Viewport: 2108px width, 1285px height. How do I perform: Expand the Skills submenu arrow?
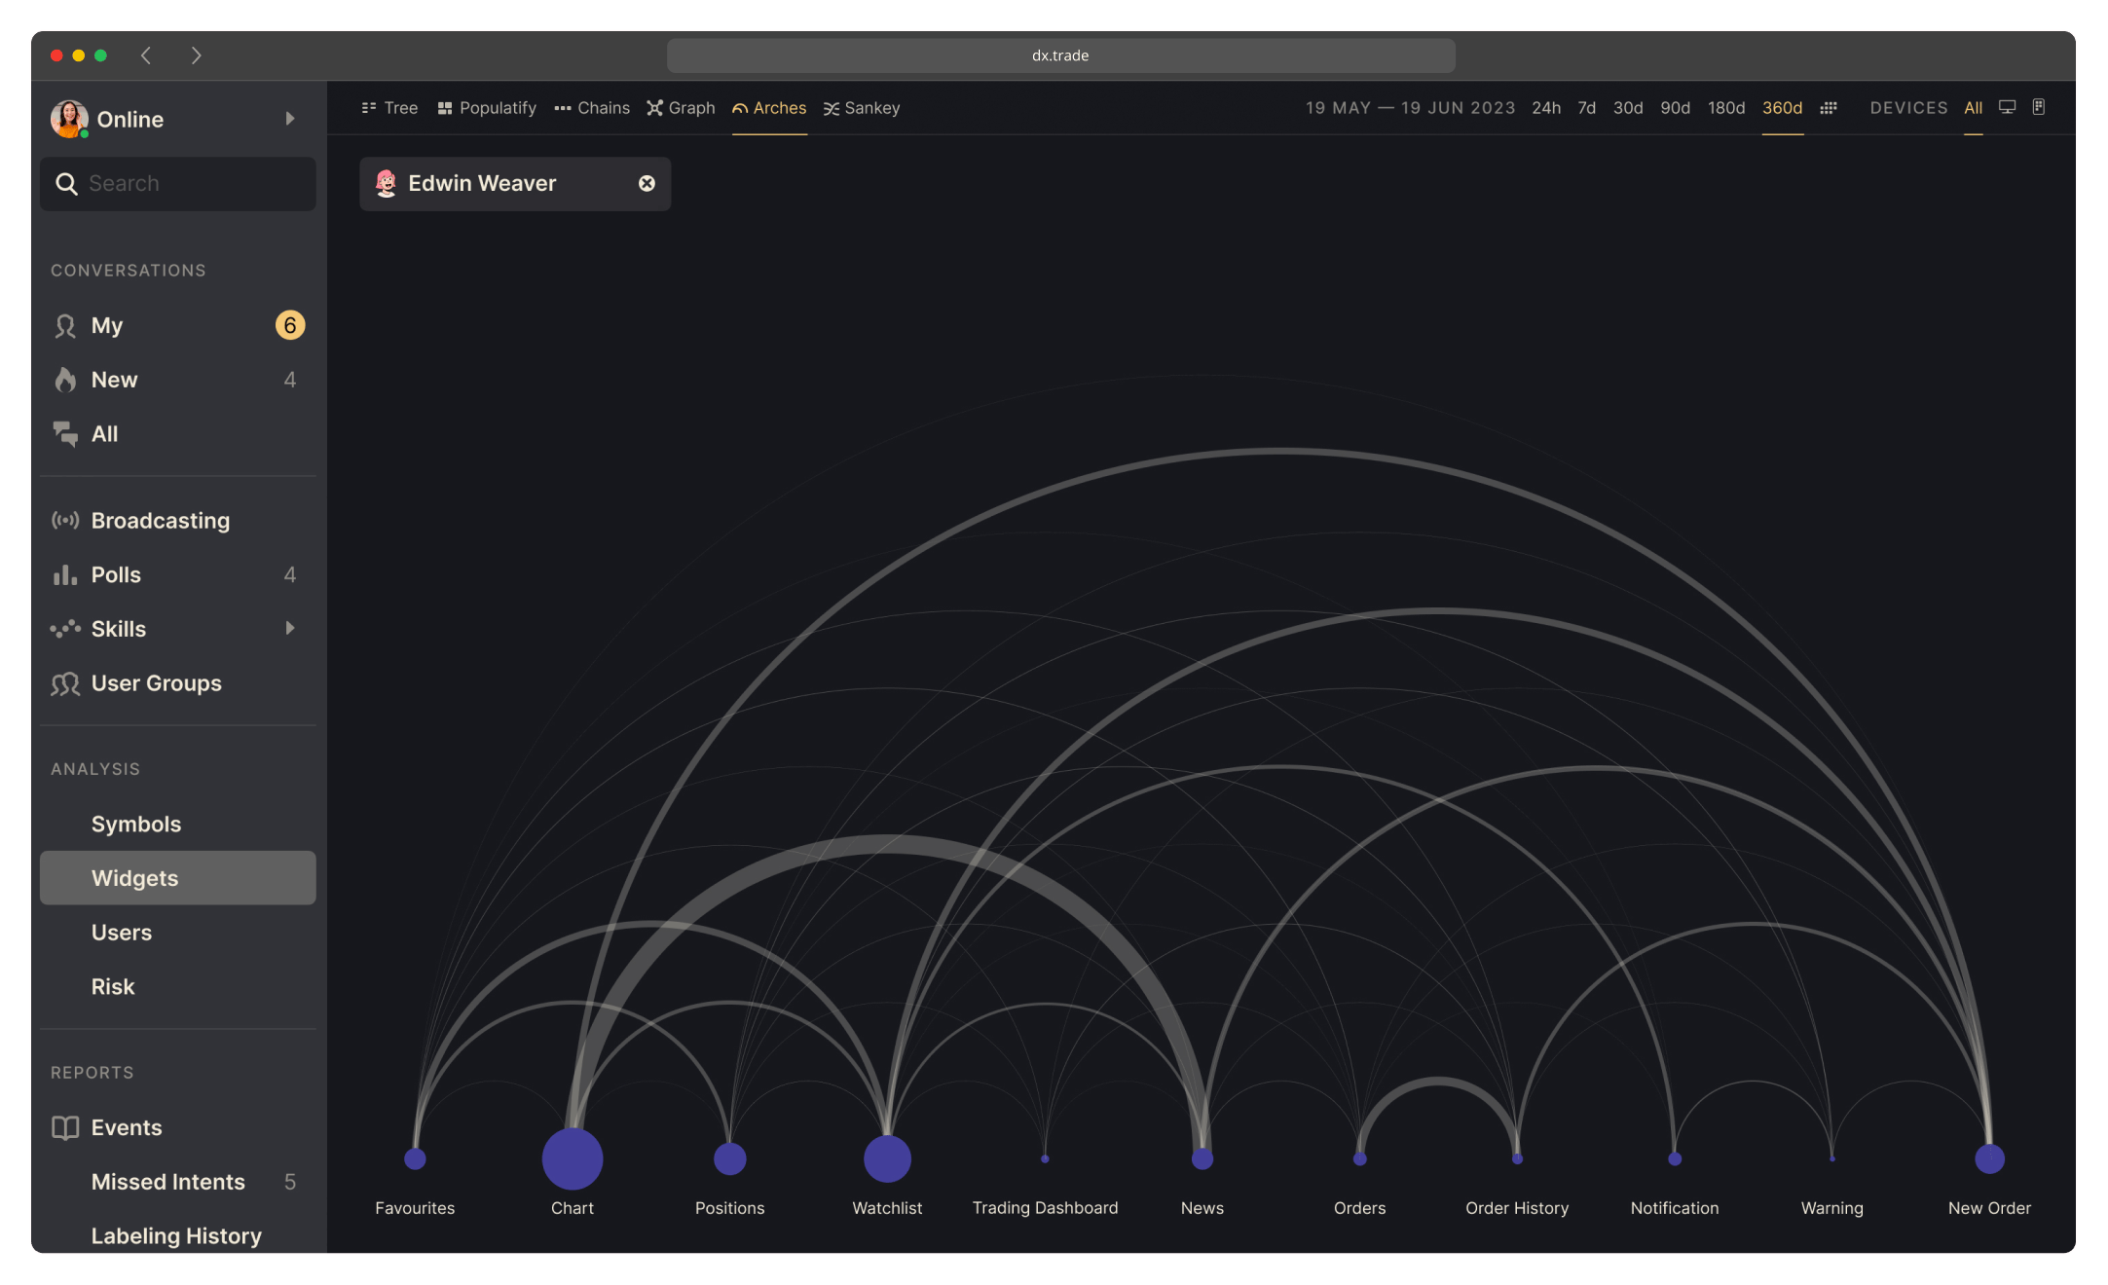tap(290, 629)
